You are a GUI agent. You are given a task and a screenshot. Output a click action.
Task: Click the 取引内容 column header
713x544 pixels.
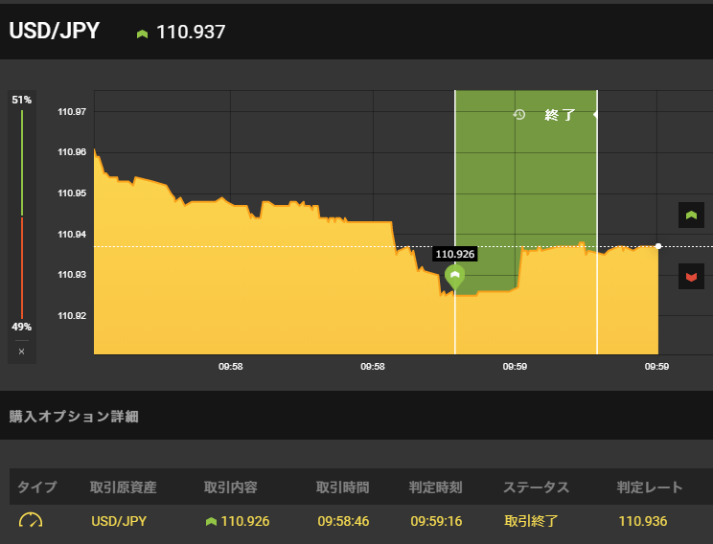(231, 487)
